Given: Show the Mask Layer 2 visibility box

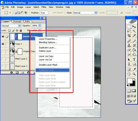Looking at the screenshot, I should pos(3,59).
